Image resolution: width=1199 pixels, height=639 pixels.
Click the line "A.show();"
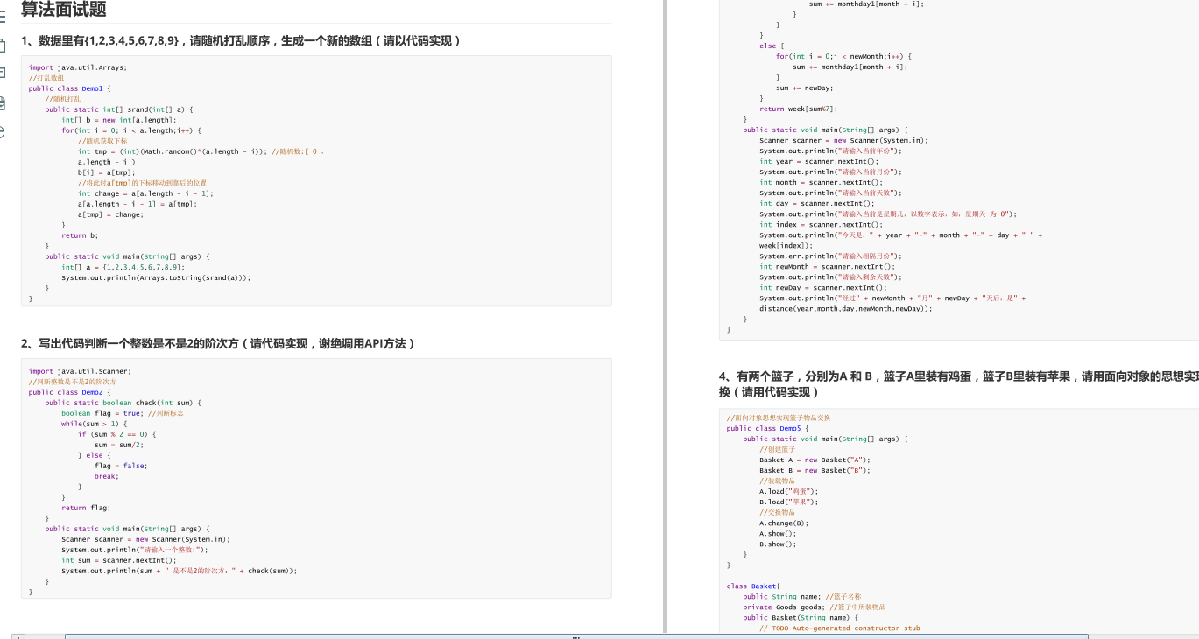click(778, 533)
